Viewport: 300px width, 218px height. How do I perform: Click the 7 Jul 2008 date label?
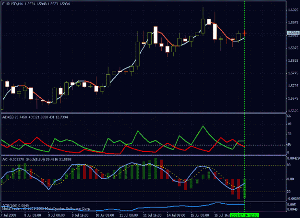8,215
